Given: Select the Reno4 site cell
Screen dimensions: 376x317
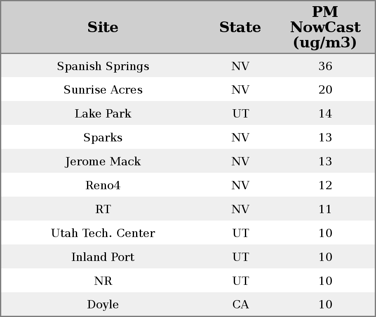Looking at the screenshot, I should (103, 186).
